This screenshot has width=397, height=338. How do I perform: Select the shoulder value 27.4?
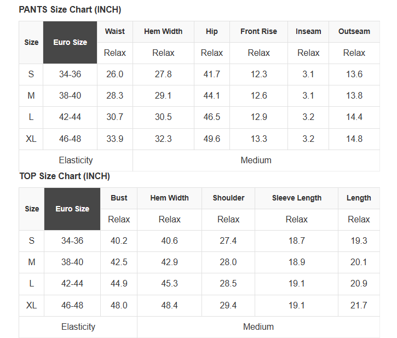pyautogui.click(x=228, y=241)
